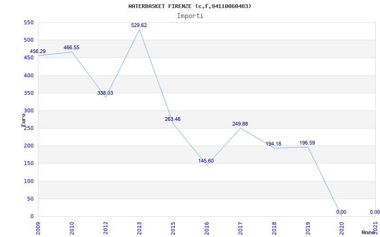Select the 450 y-axis value
The width and height of the screenshot is (380, 237).
click(x=28, y=58)
